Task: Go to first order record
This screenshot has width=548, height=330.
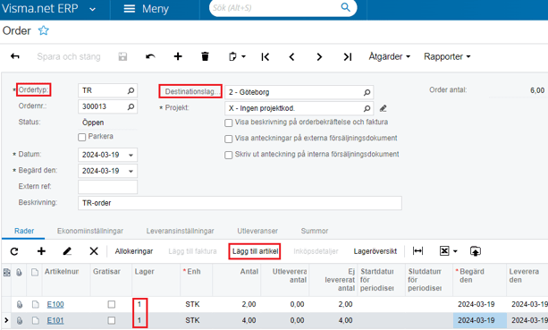Action: click(266, 56)
